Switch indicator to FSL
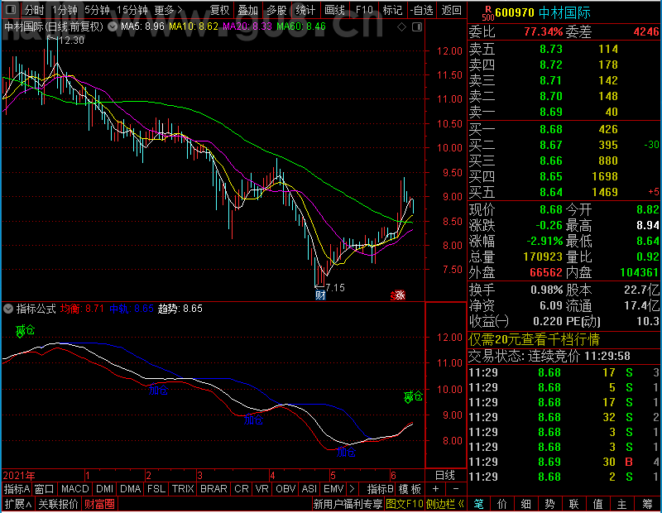The width and height of the screenshot is (662, 513). (156, 489)
